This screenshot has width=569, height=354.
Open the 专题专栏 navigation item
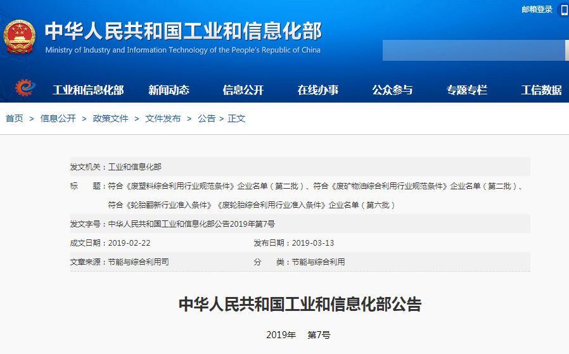(467, 90)
